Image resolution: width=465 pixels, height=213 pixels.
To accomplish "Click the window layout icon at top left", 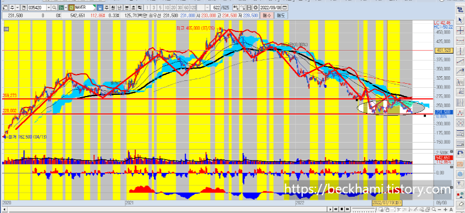I will (x=5, y=8).
